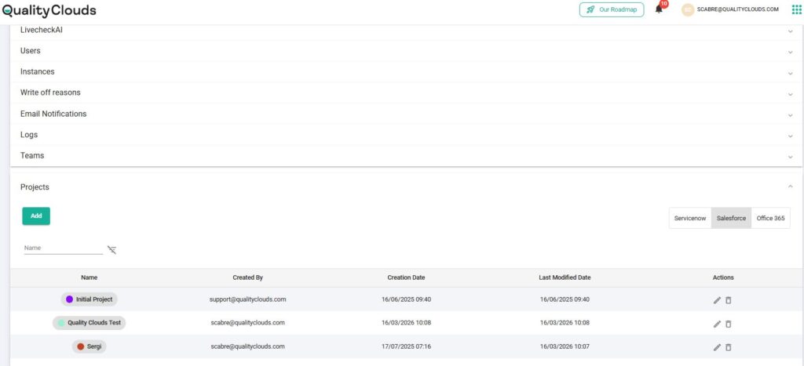Switch to the Servicenow tab
Image resolution: width=804 pixels, height=366 pixels.
click(690, 219)
